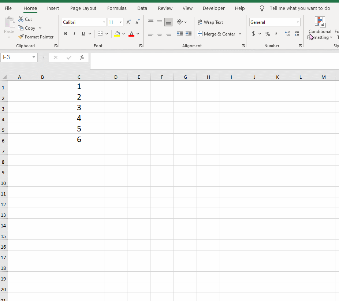Viewport: 339px width, 301px height.
Task: Open the Clipboard dialog launcher
Action: (x=56, y=46)
